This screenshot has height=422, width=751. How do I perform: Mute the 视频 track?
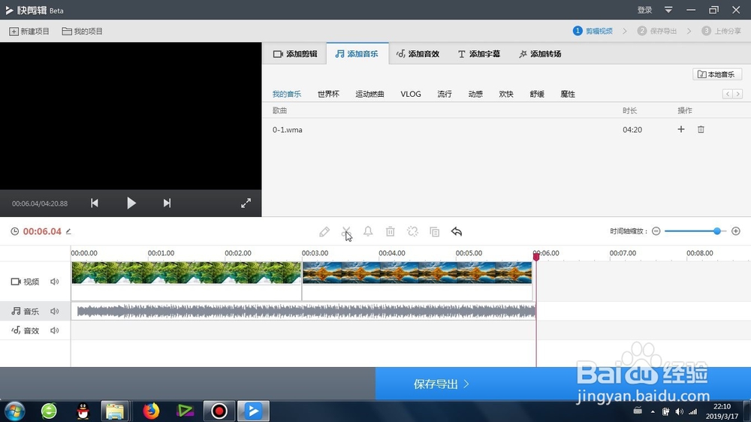click(55, 282)
